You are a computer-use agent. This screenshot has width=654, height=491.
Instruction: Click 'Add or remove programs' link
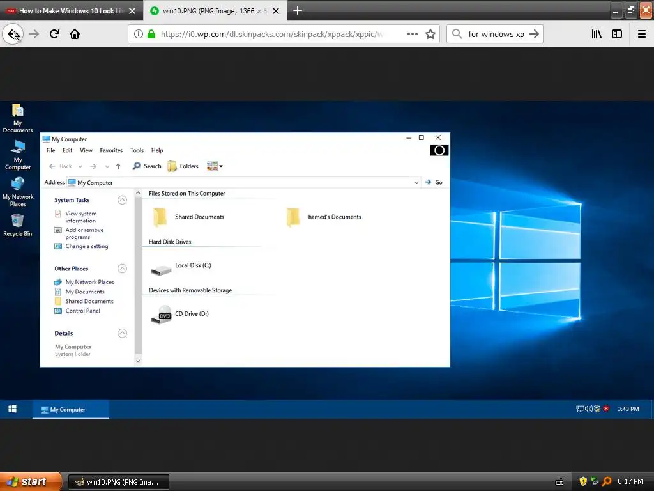[84, 233]
